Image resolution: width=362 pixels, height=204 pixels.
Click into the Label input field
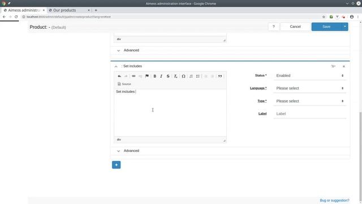pos(309,114)
